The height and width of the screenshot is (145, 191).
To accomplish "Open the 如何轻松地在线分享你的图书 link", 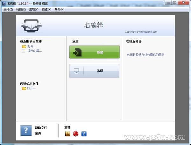I will (146, 55).
